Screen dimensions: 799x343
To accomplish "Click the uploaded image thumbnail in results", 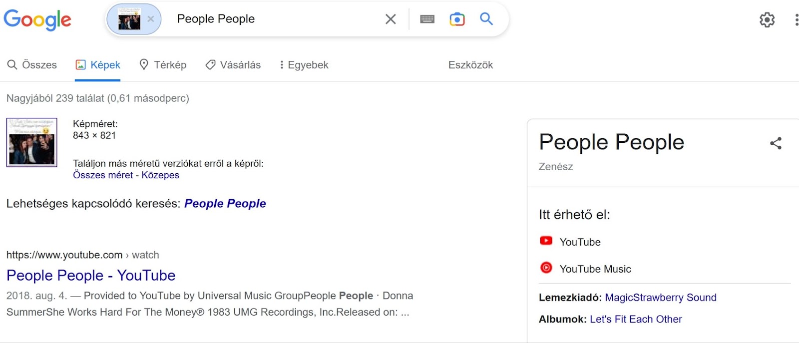I will click(32, 142).
